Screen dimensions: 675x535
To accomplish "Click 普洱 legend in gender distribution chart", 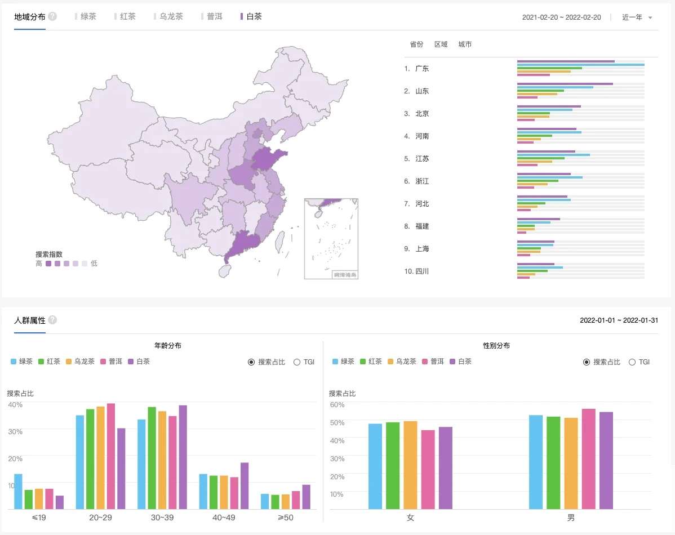I will point(433,362).
